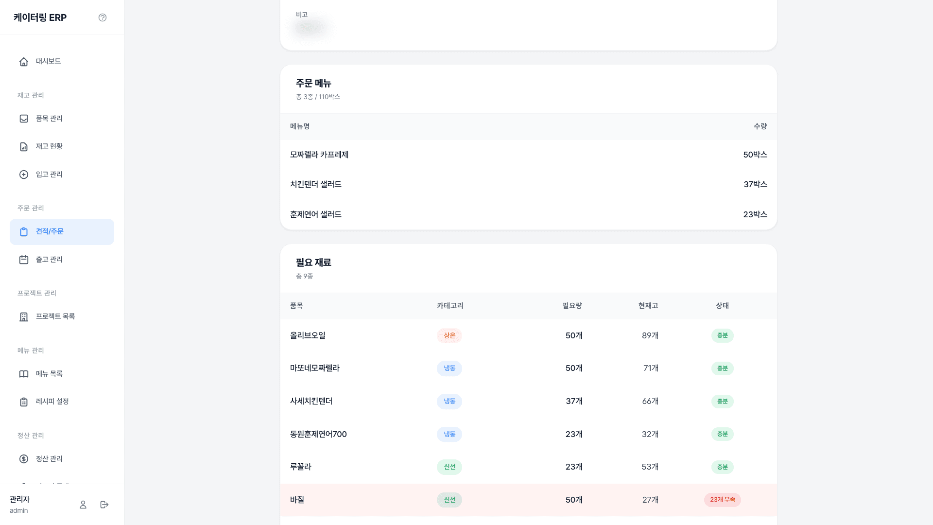The width and height of the screenshot is (933, 525).
Task: Select the 바질 ingredient row
Action: [529, 500]
